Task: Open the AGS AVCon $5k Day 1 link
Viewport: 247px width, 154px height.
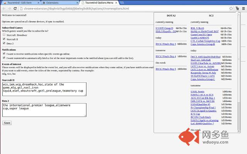Action: 203,98
